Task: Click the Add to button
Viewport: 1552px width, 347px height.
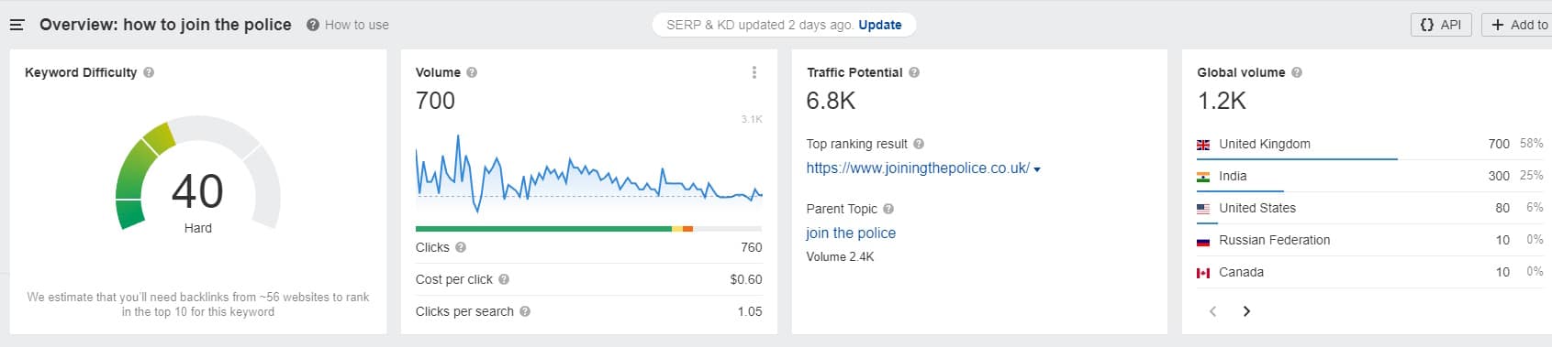Action: [1517, 25]
